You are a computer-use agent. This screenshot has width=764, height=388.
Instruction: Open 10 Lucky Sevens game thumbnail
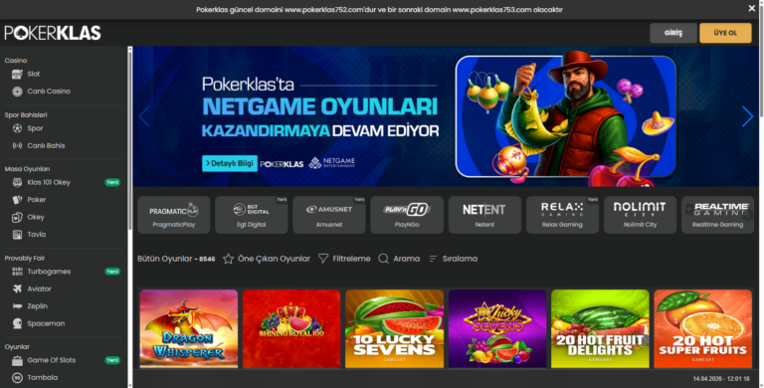tap(395, 329)
